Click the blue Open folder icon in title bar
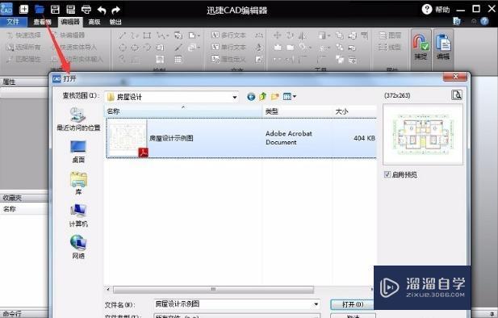This screenshot has width=498, height=318. point(40,9)
